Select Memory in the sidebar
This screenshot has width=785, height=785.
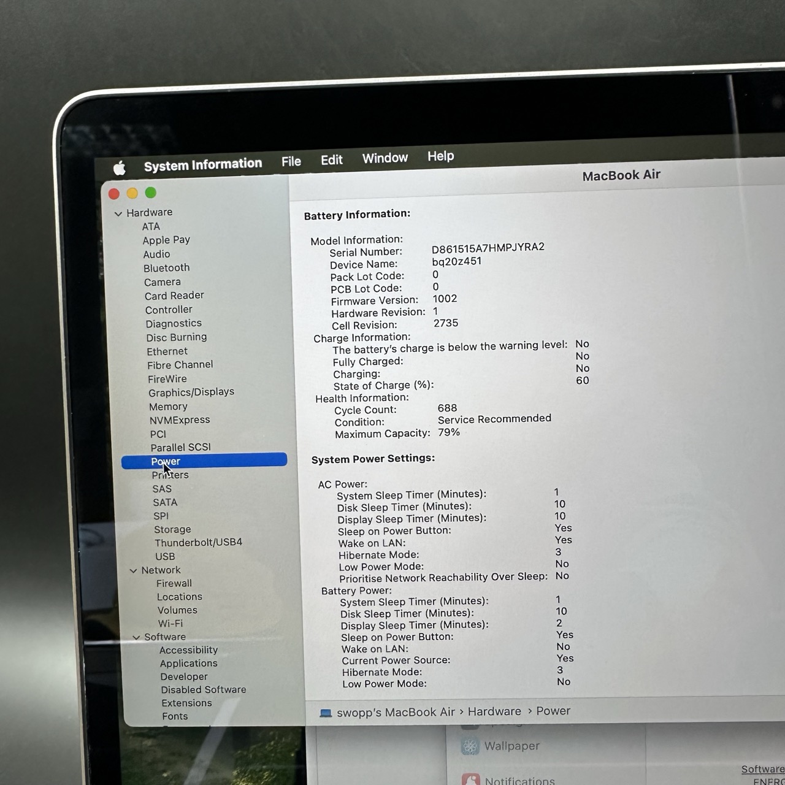168,407
